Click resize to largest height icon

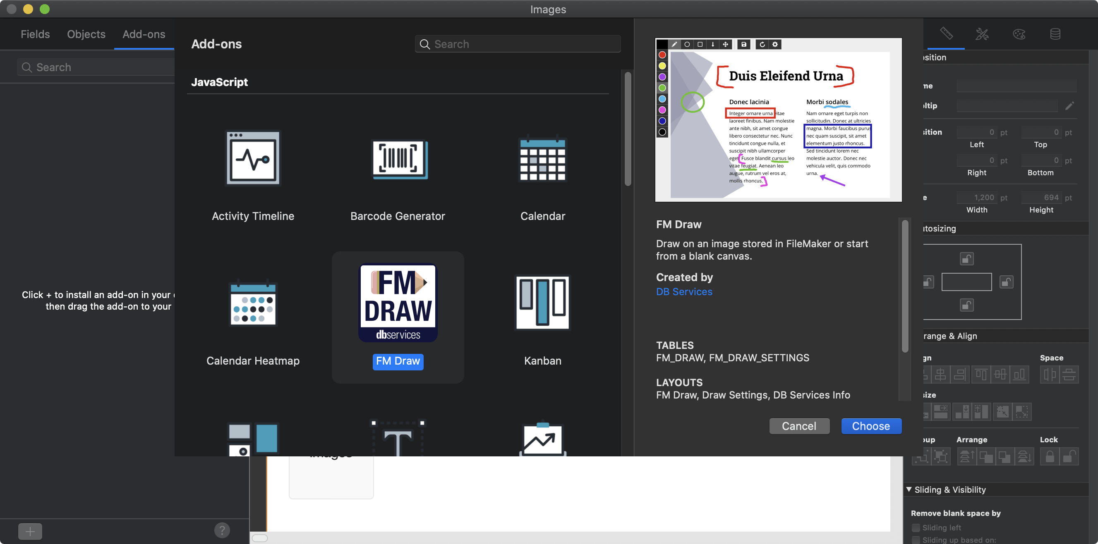[981, 412]
